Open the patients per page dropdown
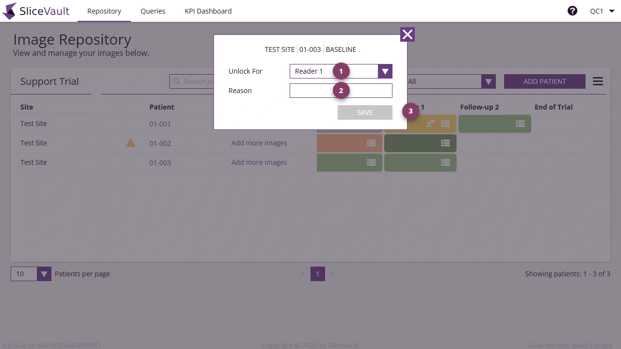Image resolution: width=621 pixels, height=349 pixels. [44, 274]
